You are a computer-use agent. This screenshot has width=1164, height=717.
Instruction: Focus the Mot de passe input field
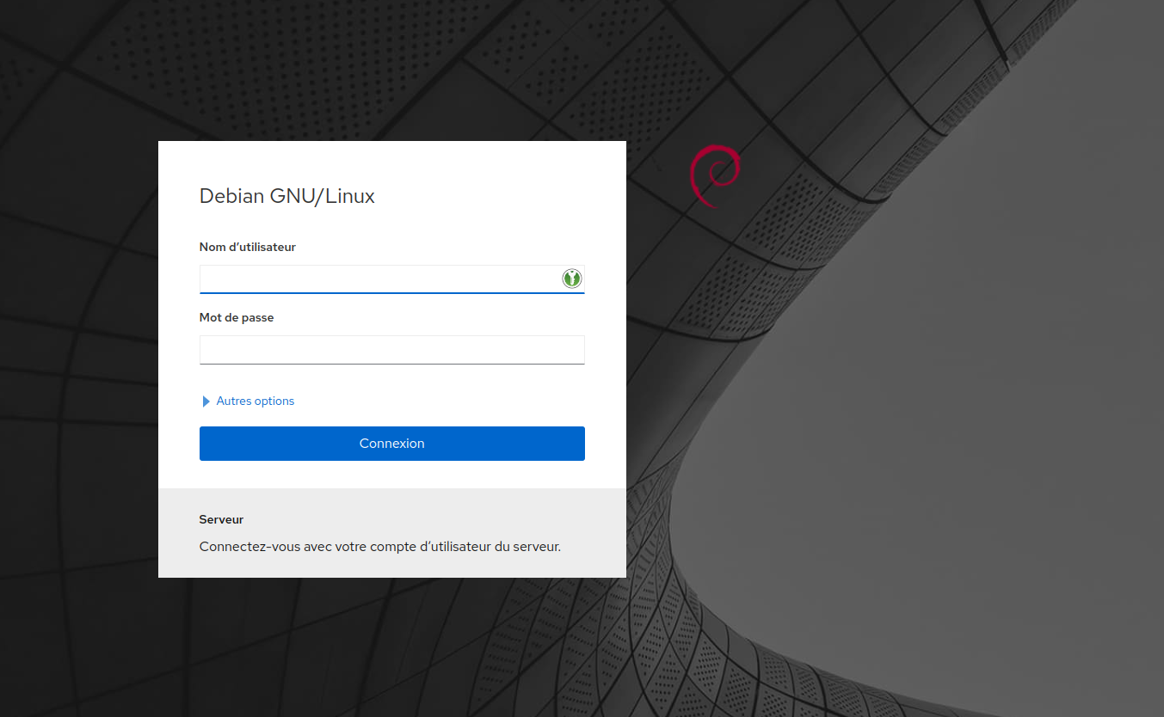pyautogui.click(x=391, y=350)
